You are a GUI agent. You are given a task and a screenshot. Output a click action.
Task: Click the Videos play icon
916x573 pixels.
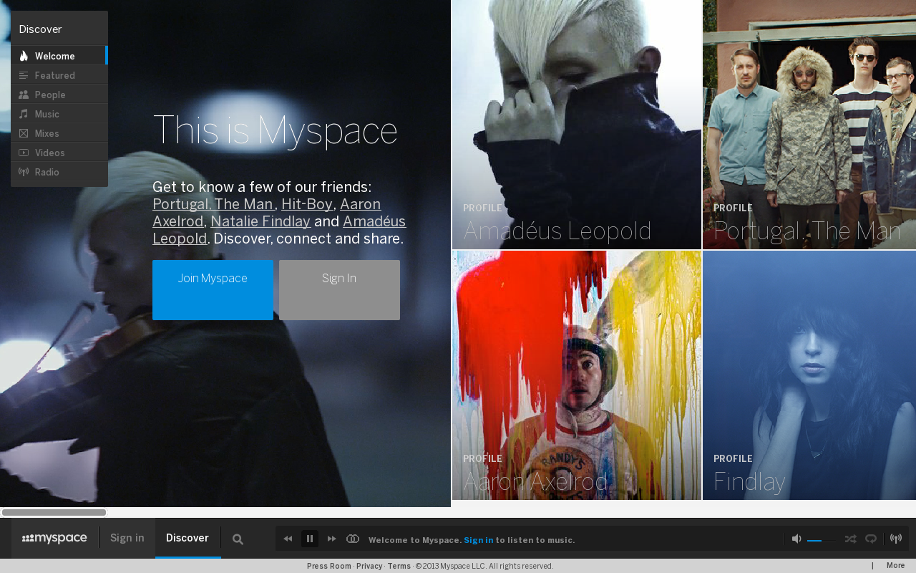(x=24, y=153)
